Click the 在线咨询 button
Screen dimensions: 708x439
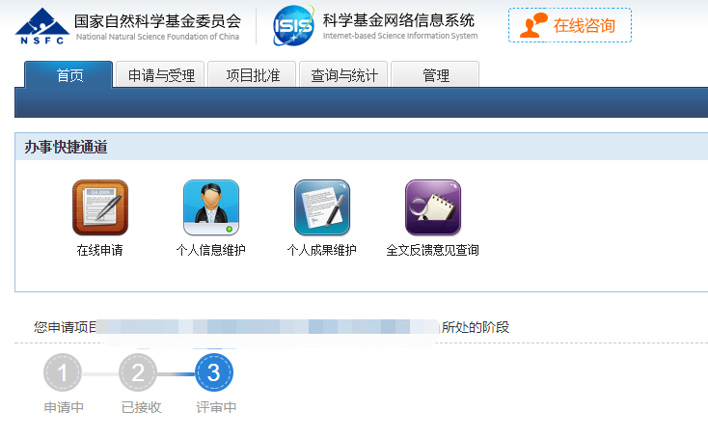(x=584, y=25)
